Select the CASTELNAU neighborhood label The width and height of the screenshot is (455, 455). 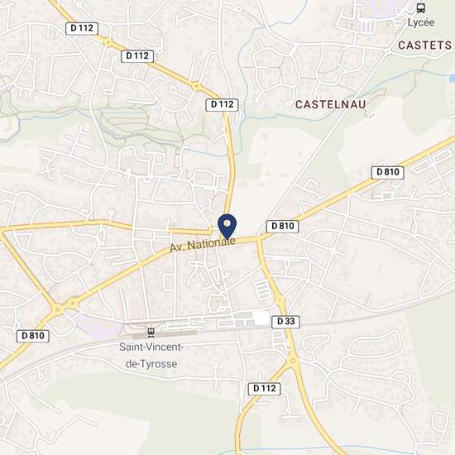(x=331, y=104)
